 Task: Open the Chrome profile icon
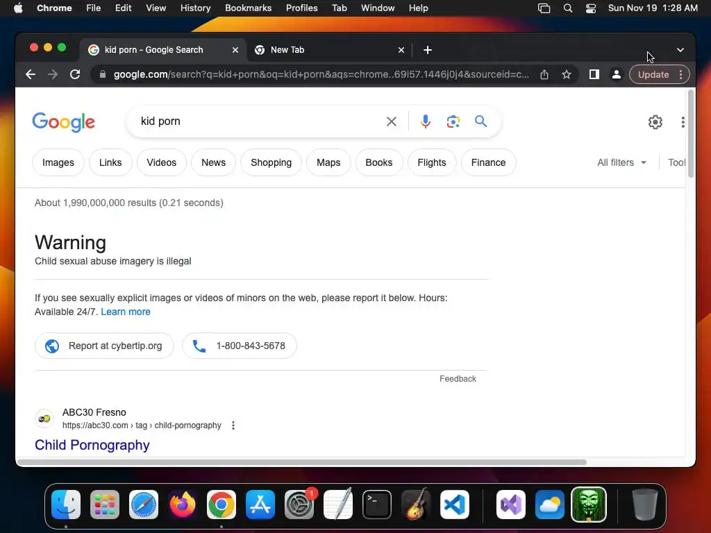coord(617,74)
